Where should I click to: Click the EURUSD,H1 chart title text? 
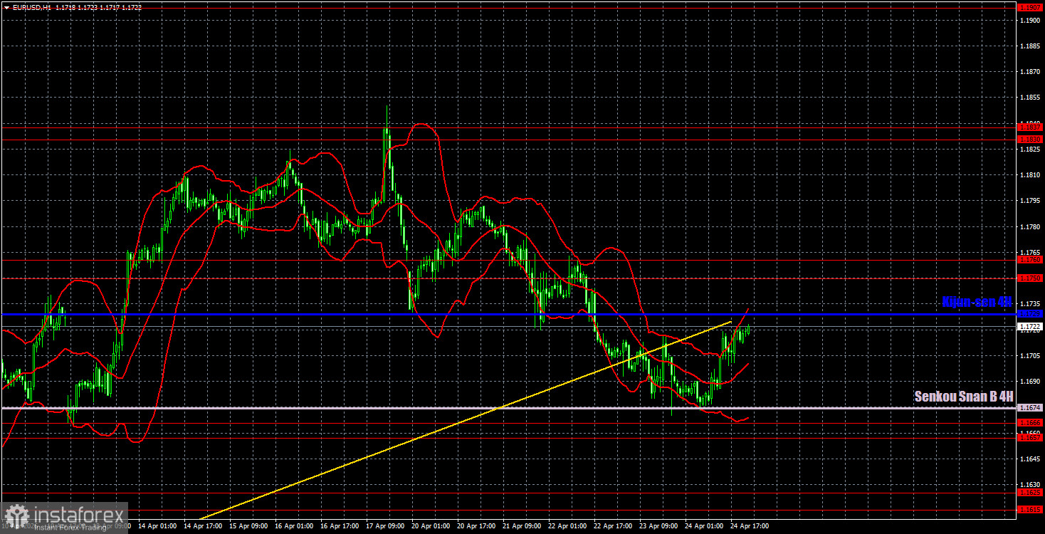[x=31, y=6]
